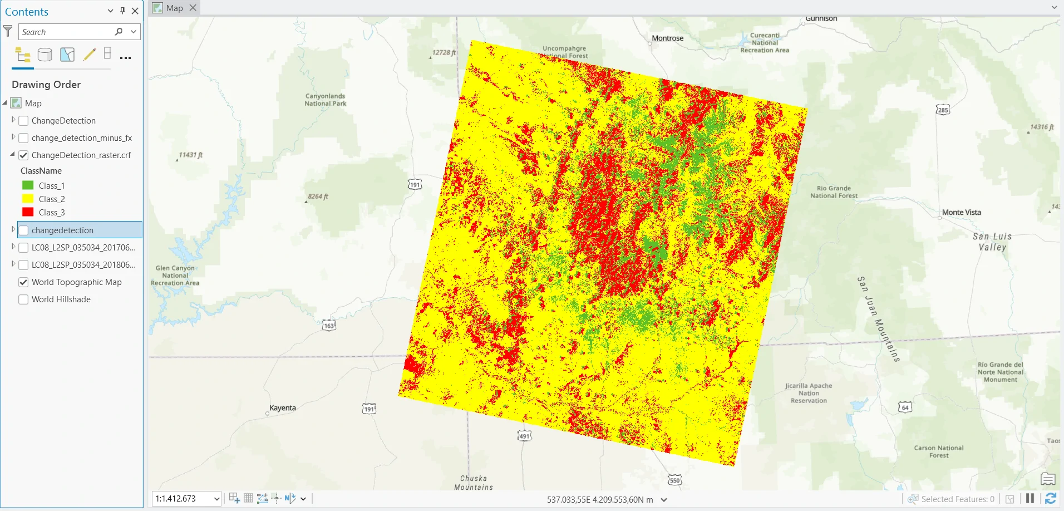1064x511 pixels.
Task: Refresh the map view
Action: coord(1051,499)
